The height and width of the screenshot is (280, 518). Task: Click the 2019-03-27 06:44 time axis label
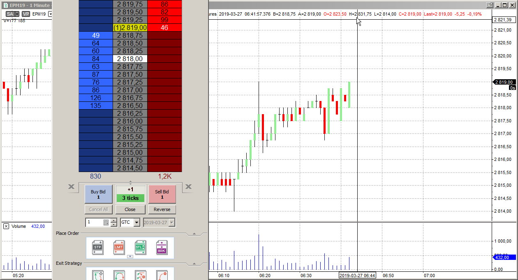(357, 275)
